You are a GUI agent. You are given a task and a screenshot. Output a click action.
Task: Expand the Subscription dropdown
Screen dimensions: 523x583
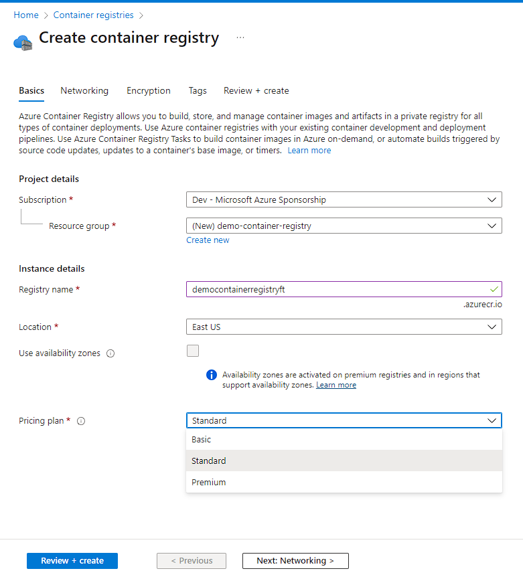tap(344, 199)
